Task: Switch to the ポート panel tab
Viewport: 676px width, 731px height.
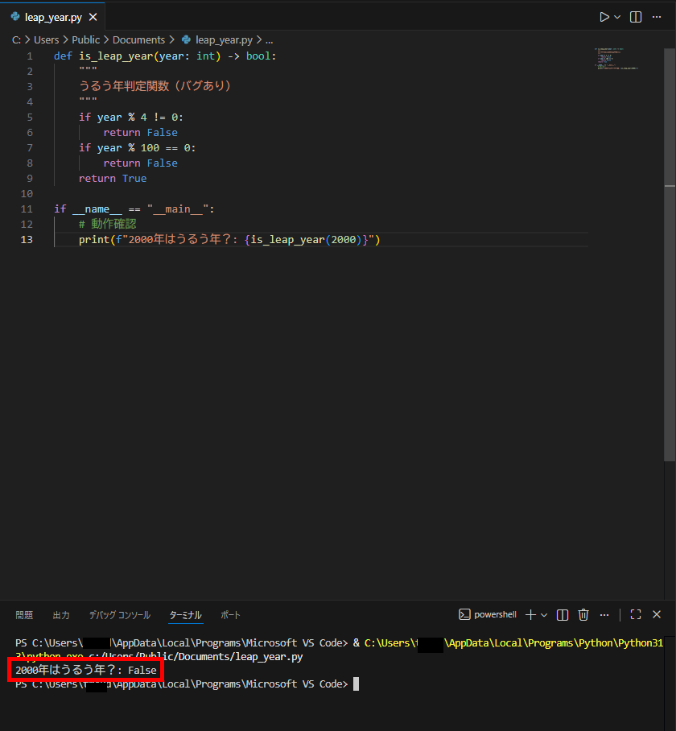Action: [x=230, y=615]
